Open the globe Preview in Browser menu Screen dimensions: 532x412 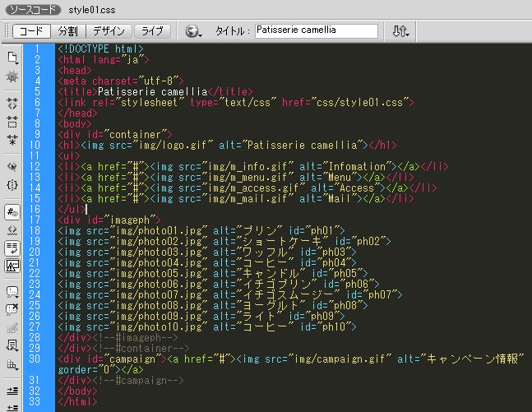[x=193, y=31]
